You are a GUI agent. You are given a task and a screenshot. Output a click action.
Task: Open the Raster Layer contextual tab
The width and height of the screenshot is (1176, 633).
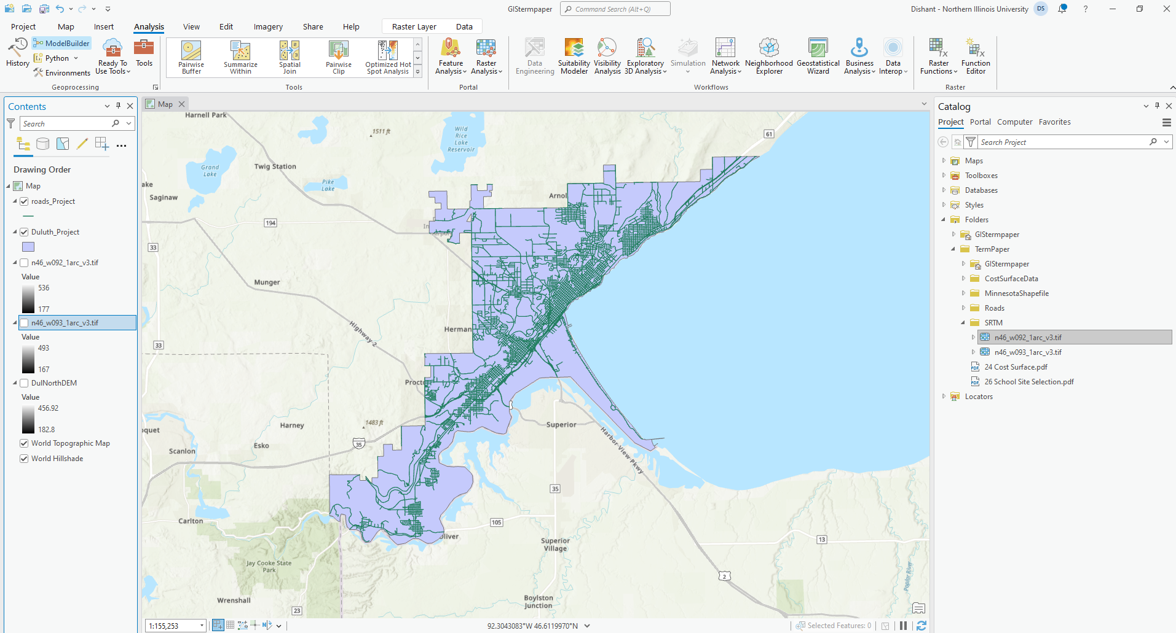[414, 26]
